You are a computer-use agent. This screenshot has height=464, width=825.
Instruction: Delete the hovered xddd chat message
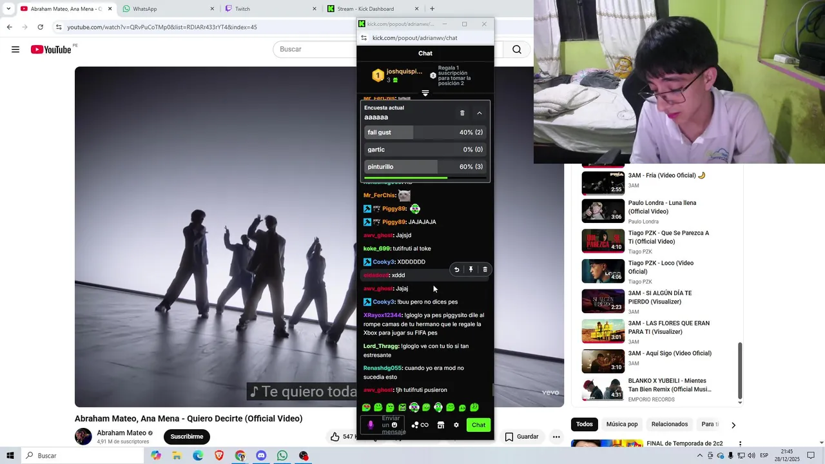pos(485,269)
